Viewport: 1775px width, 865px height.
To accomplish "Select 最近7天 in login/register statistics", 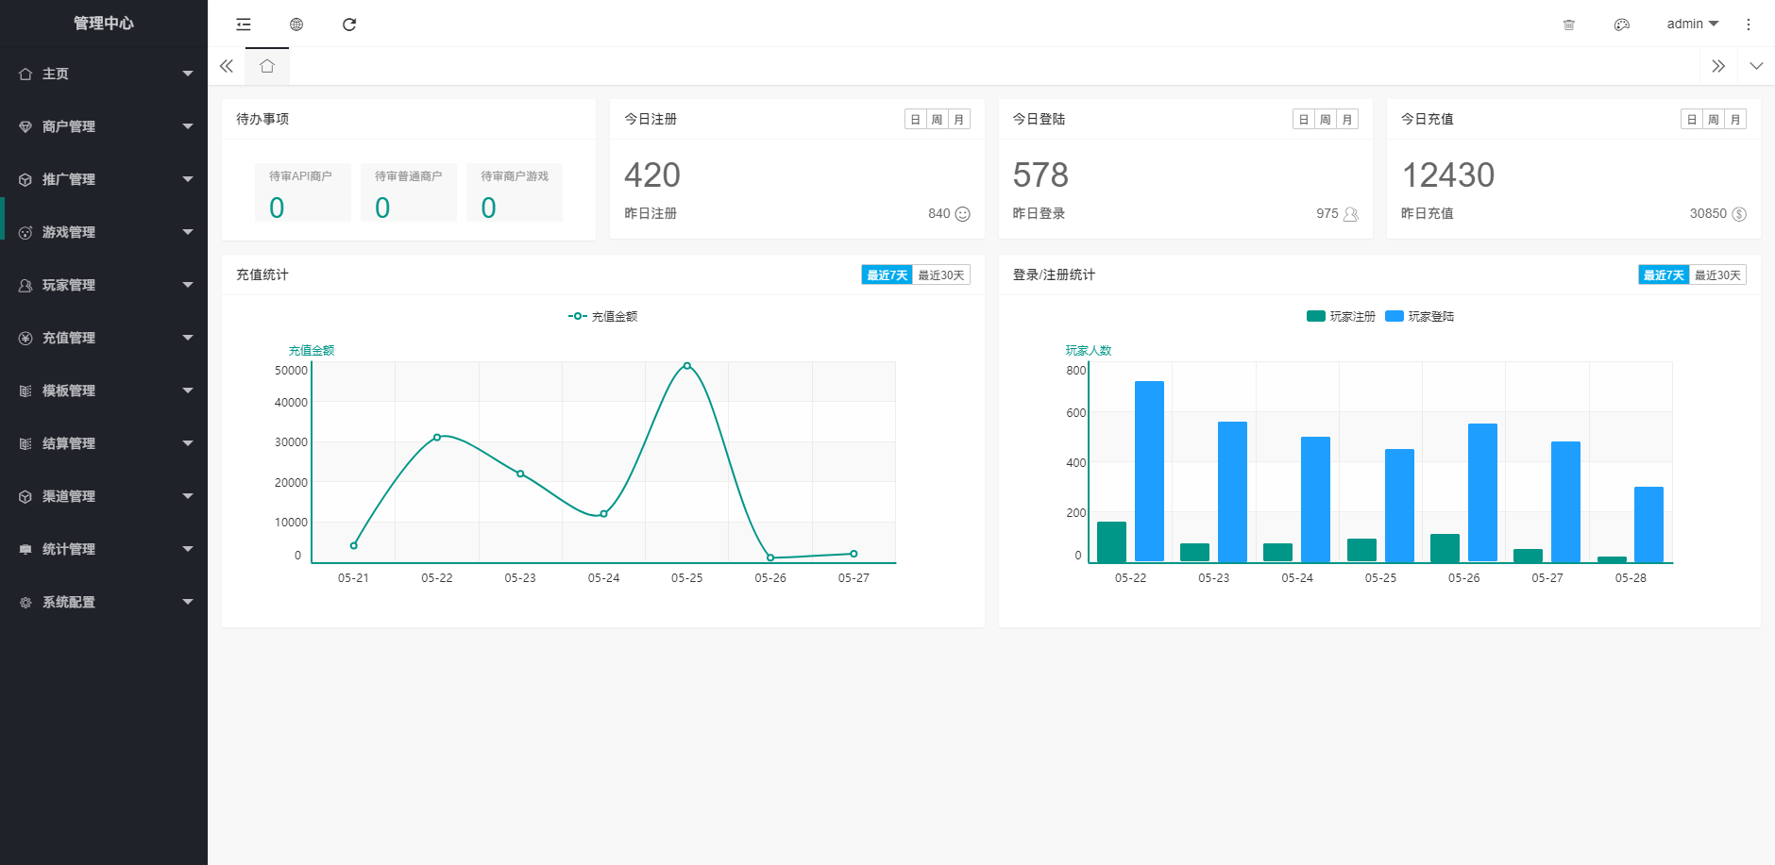I will click(1664, 275).
